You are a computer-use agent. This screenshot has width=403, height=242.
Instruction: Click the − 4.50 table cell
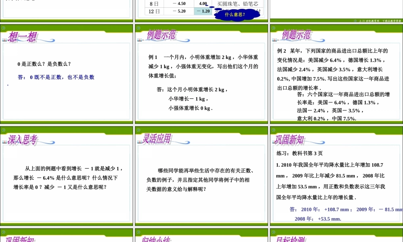tap(179, 4)
